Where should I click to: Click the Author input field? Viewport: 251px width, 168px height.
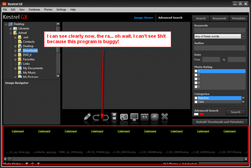click(219, 48)
